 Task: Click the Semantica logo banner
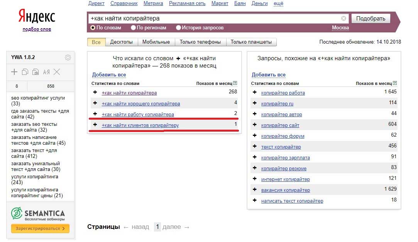[38, 214]
